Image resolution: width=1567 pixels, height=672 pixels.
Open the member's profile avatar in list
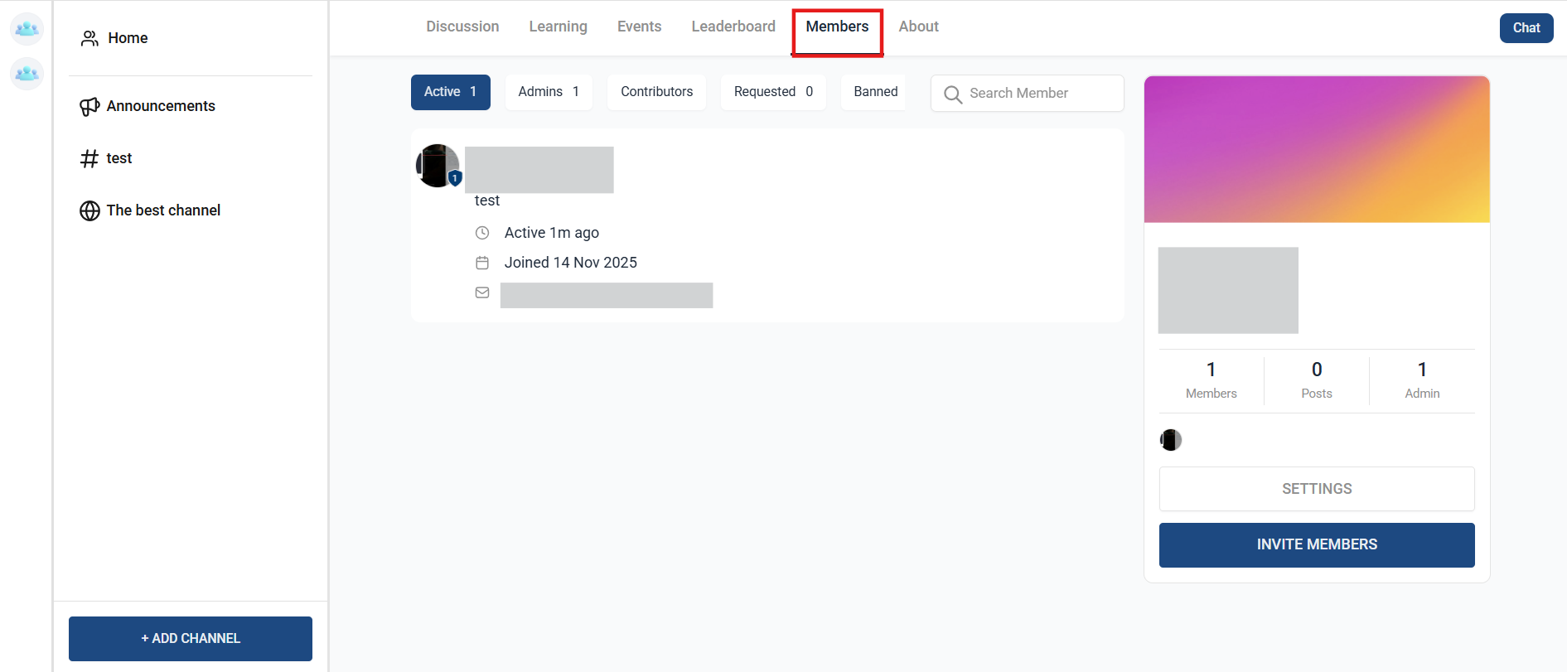437,166
